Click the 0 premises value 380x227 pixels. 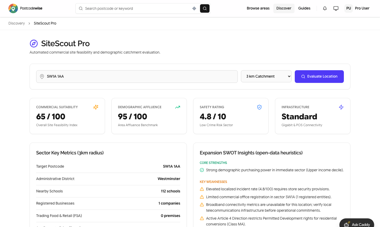click(170, 216)
